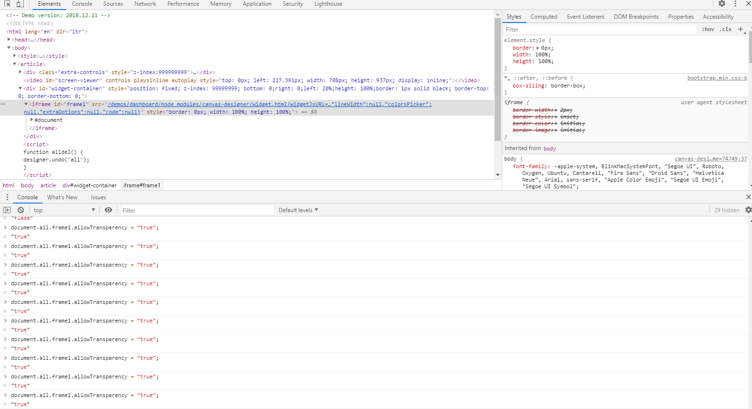Focus the console Filter input
Image resolution: width=752 pixels, height=409 pixels.
pos(197,210)
